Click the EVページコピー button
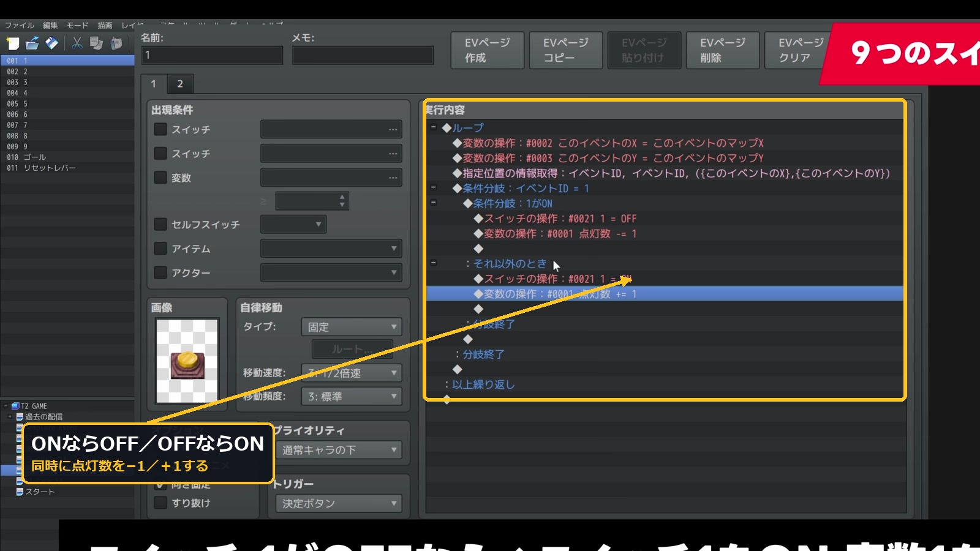980x551 pixels. (566, 50)
